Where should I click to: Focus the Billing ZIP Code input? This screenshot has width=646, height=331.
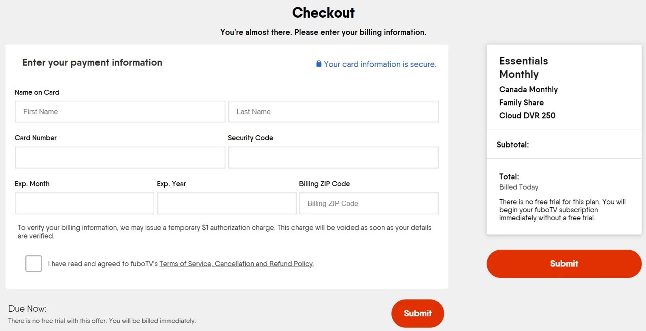click(368, 203)
